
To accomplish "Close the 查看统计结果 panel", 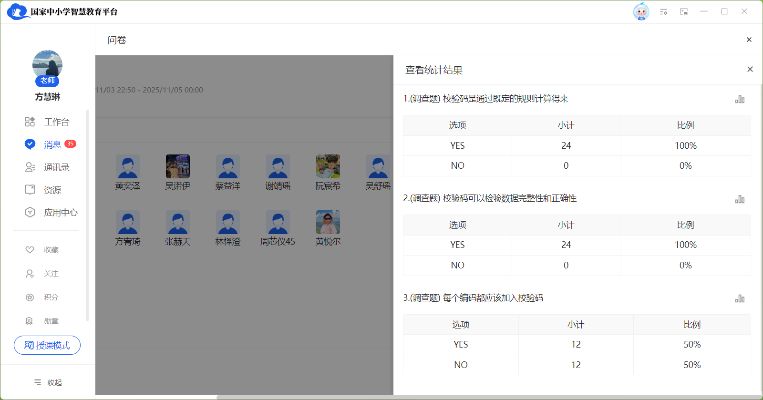I will coord(750,70).
